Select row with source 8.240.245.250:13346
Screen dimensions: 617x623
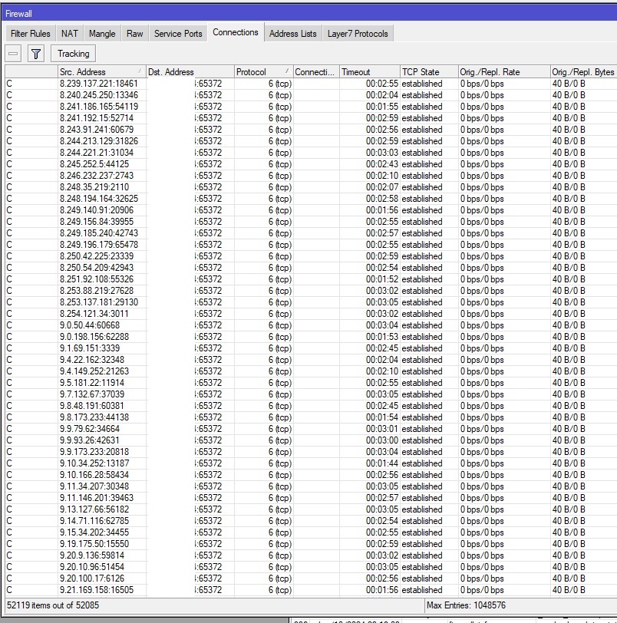311,95
